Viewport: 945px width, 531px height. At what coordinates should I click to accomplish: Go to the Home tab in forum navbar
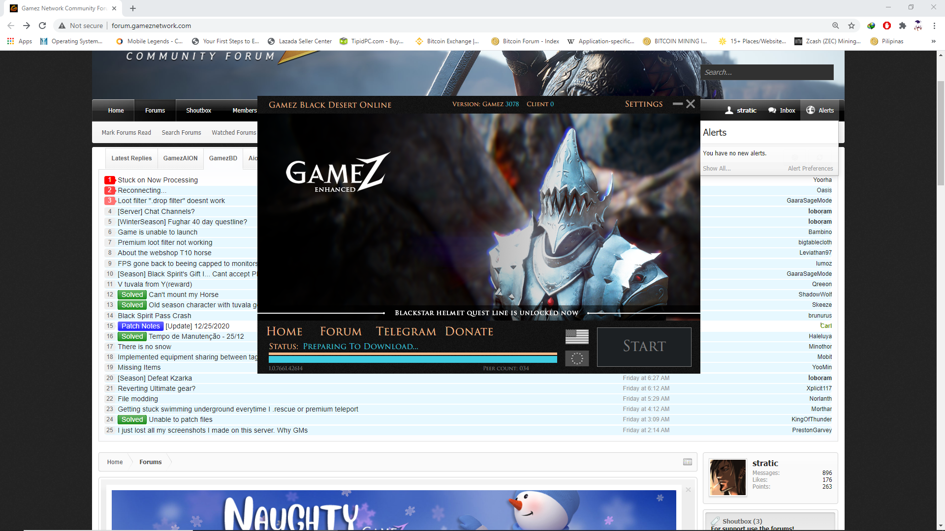click(116, 111)
